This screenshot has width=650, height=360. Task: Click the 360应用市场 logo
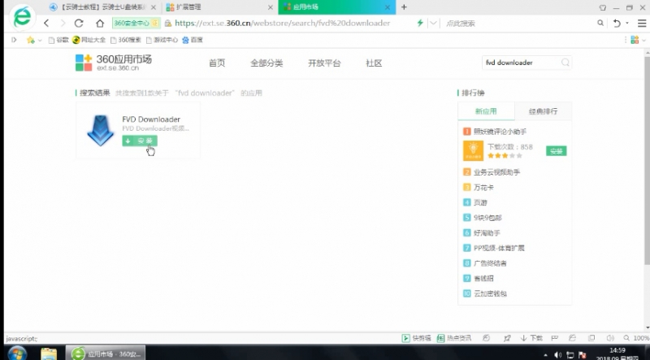pyautogui.click(x=114, y=63)
